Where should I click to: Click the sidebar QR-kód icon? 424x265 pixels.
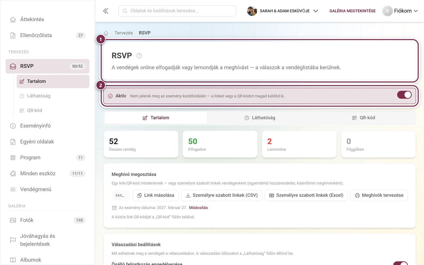click(x=22, y=111)
